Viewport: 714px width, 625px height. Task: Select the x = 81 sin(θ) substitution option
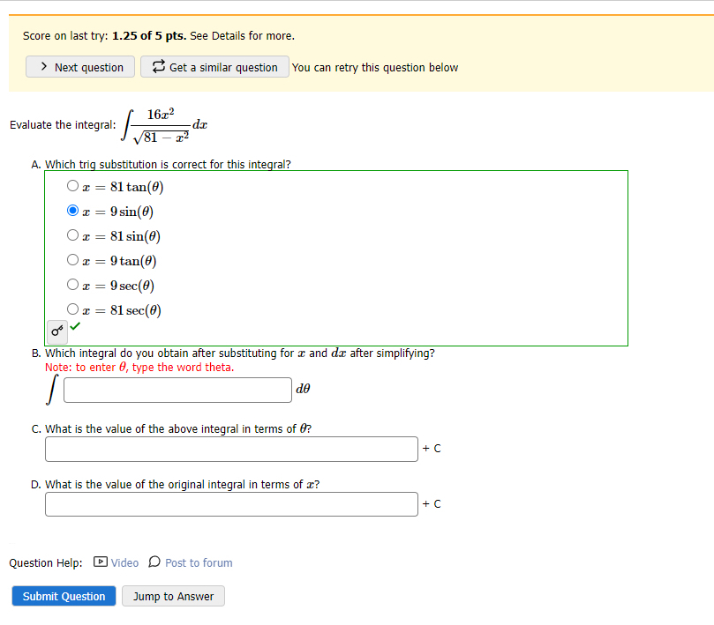pos(72,234)
